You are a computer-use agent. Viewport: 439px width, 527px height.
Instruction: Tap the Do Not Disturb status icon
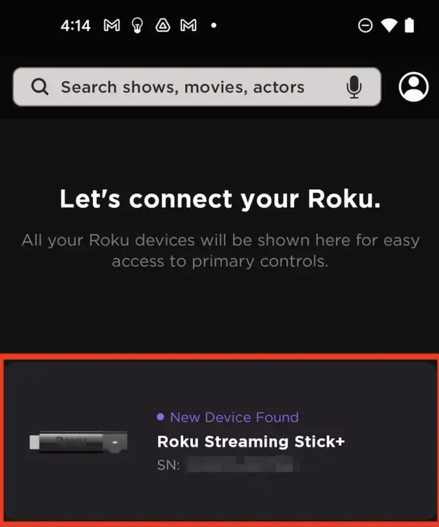pos(365,26)
